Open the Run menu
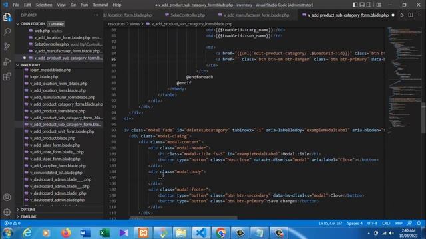 [85, 5]
